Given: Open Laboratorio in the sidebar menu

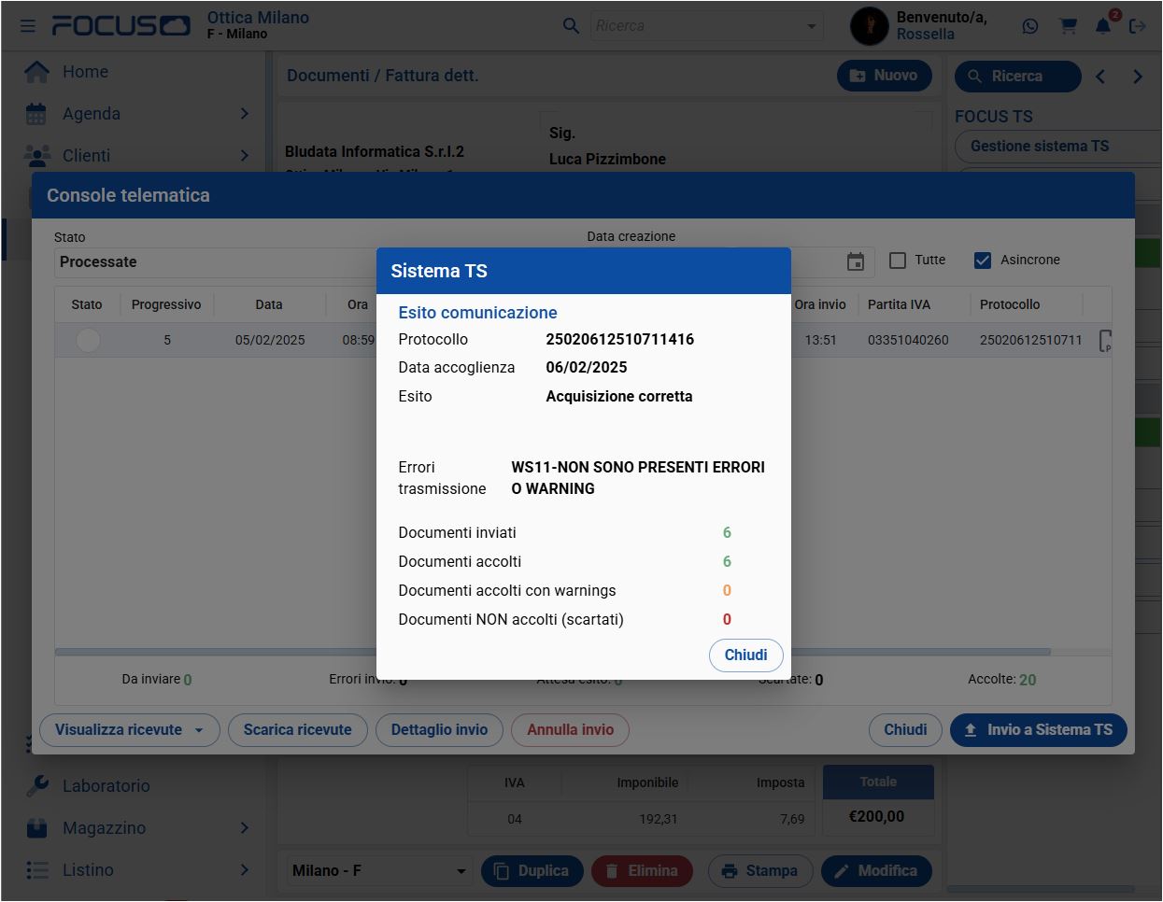Looking at the screenshot, I should click(x=106, y=786).
